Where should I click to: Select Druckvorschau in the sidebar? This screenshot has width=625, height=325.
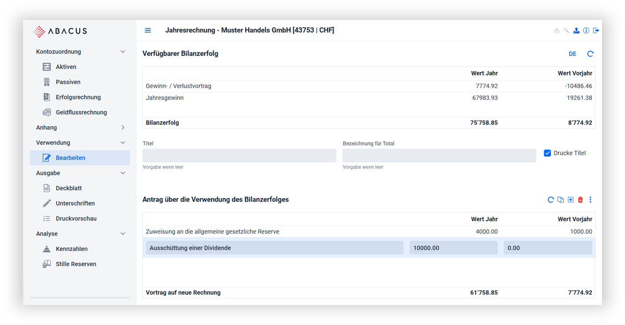point(76,219)
